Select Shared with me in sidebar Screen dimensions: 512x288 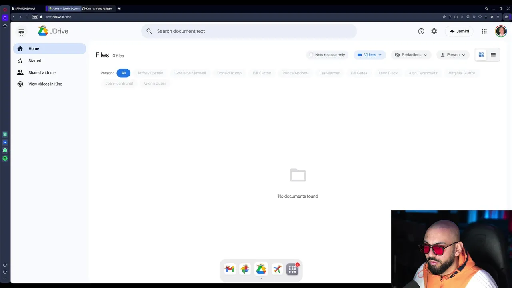coord(50,72)
